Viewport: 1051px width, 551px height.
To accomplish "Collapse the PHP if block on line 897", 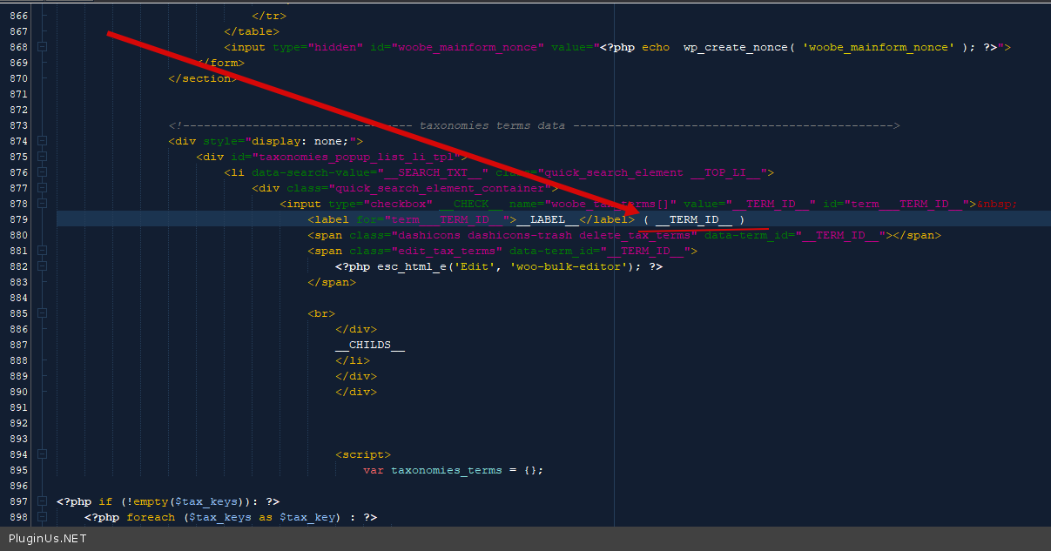I will pos(43,501).
